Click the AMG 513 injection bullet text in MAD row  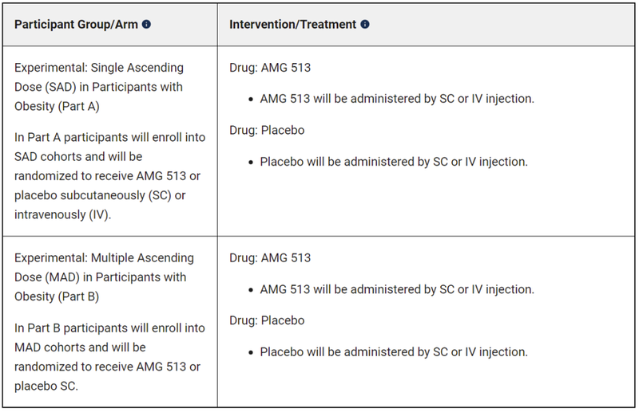point(397,289)
